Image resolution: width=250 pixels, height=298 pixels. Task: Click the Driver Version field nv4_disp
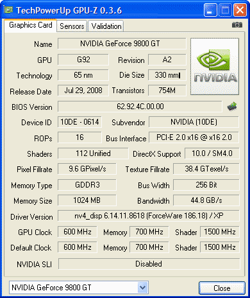[149, 216]
